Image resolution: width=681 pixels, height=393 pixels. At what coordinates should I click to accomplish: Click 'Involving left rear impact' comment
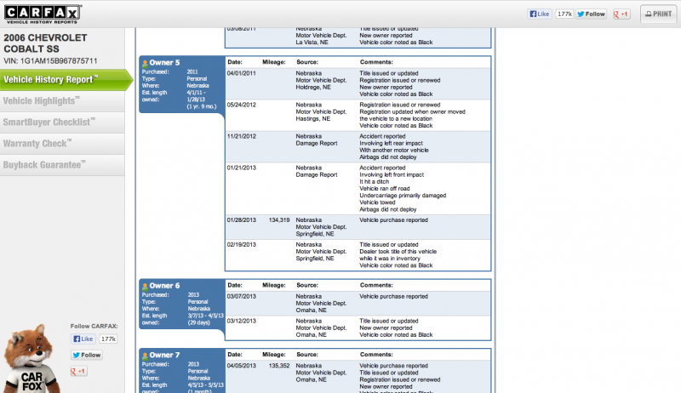click(391, 143)
